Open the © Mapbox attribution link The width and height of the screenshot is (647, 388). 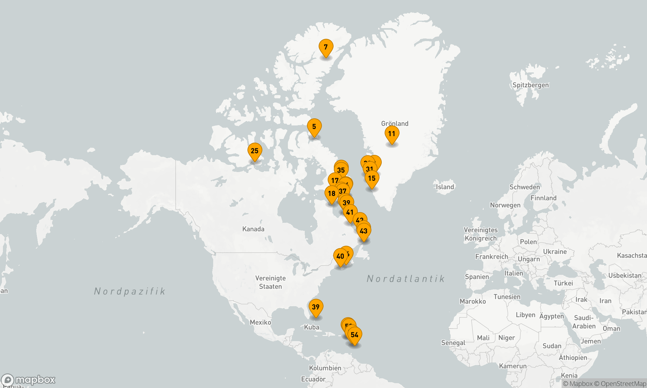click(578, 384)
